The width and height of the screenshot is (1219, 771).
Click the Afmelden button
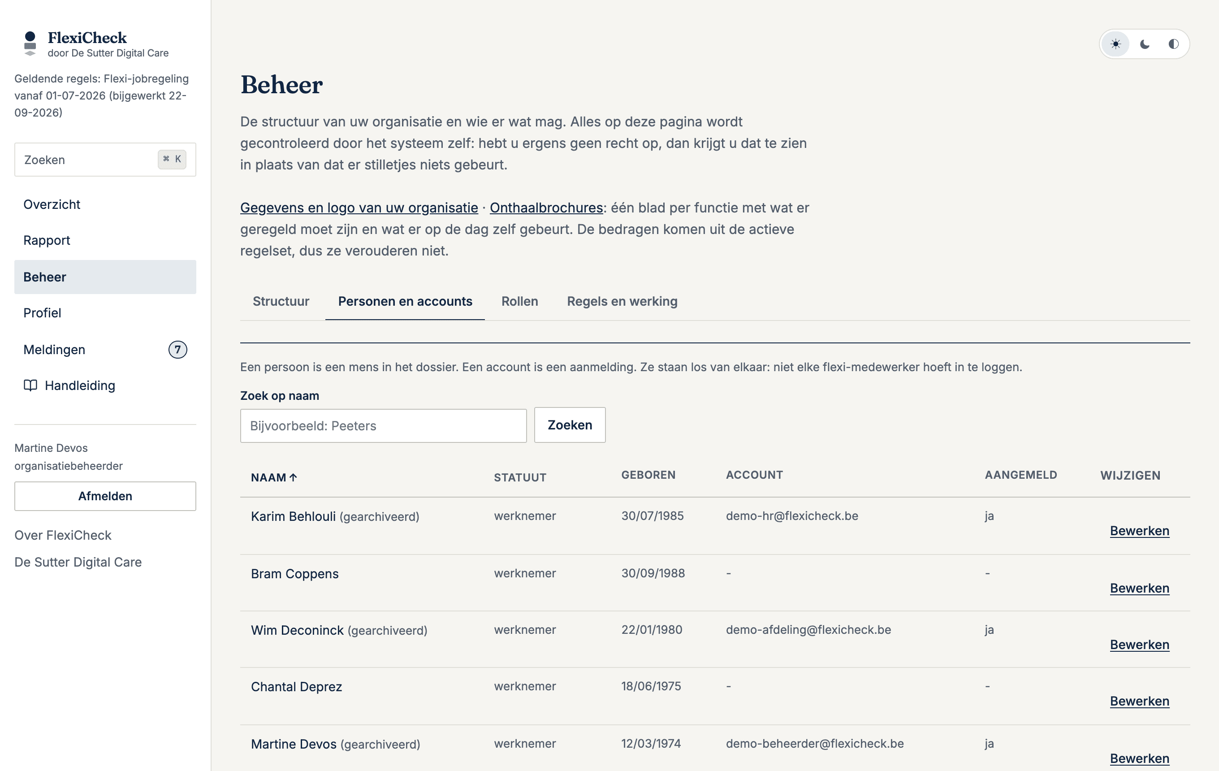105,496
